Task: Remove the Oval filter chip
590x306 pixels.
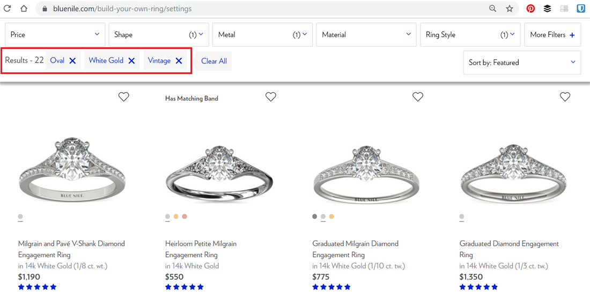Action: coord(72,61)
